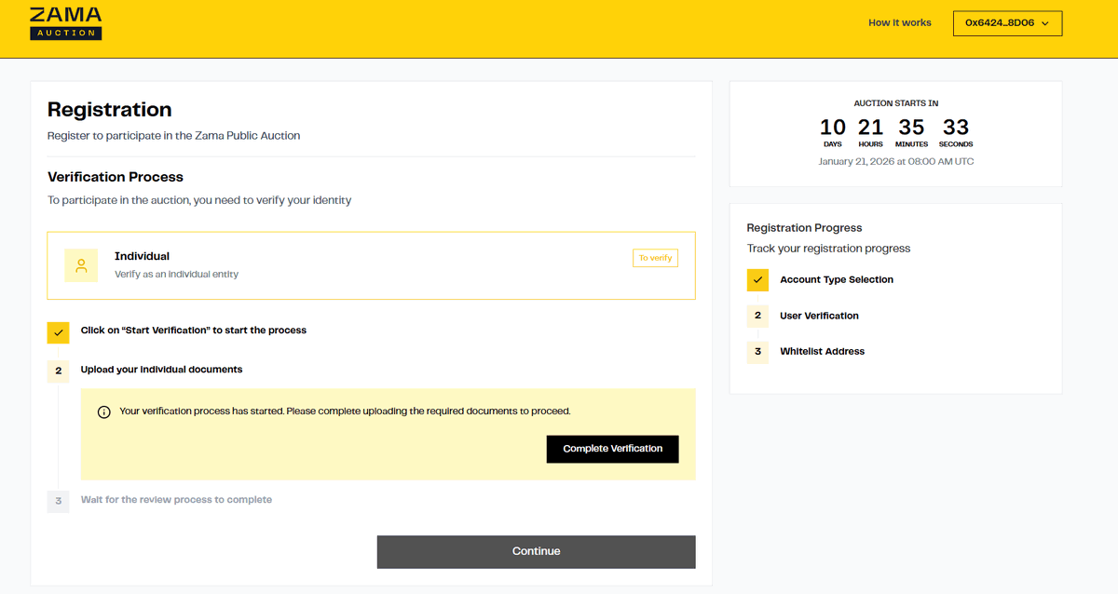This screenshot has width=1118, height=594.
Task: Click the countdown seconds value 33
Action: pyautogui.click(x=956, y=127)
